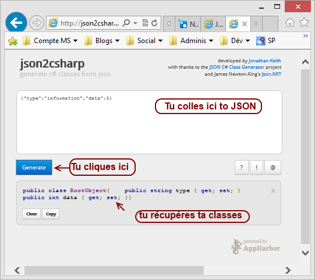Open the Compte MS favorites folder

pyautogui.click(x=50, y=41)
